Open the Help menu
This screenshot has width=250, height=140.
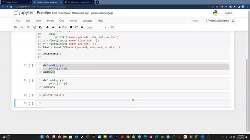(x=100, y=21)
